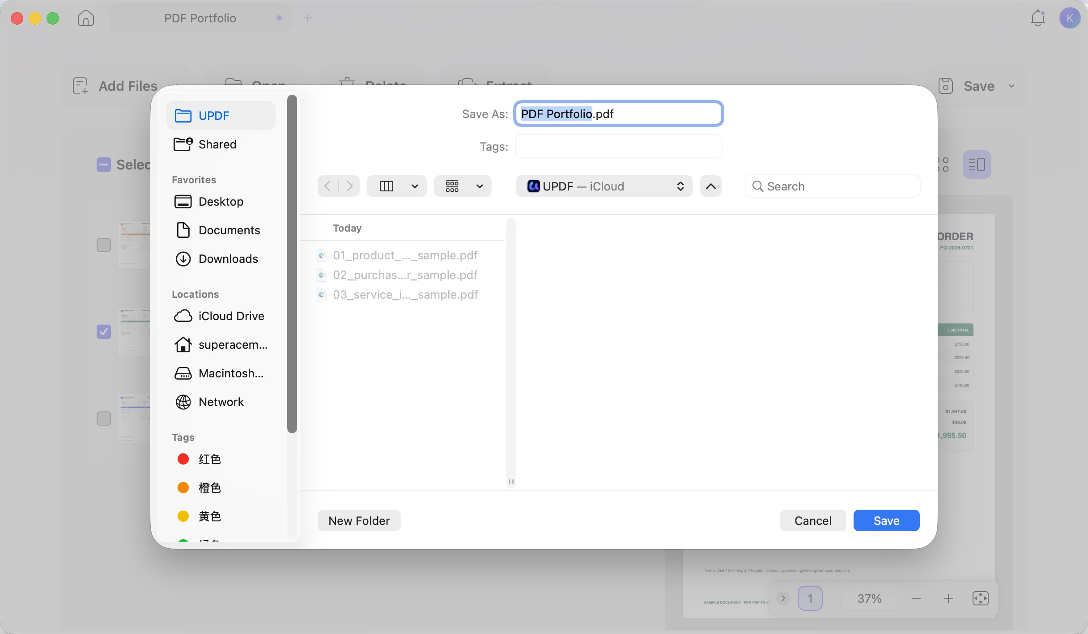Create a New Folder
Screen dimensions: 1088x634
tap(359, 520)
